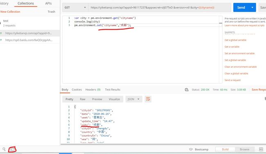Click the console.log(city) script line
The image size is (266, 154).
(x=87, y=22)
